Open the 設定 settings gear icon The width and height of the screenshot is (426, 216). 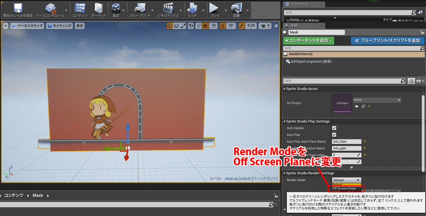(x=116, y=8)
